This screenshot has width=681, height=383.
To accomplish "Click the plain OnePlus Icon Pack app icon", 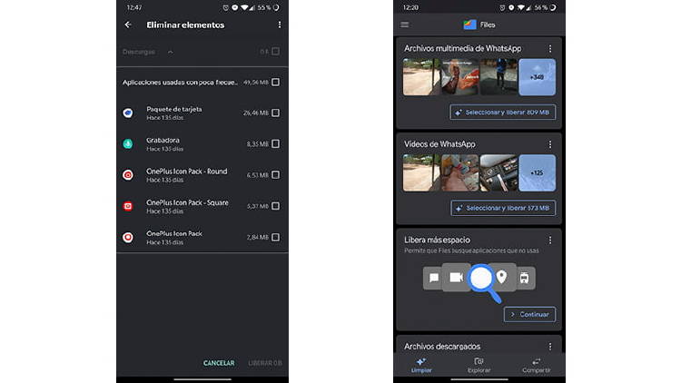I will pos(128,238).
